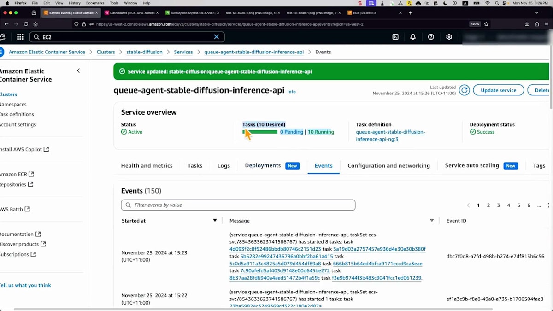553x311 pixels.
Task: Open Wi-Fi status in menu bar
Action: (x=488, y=3)
